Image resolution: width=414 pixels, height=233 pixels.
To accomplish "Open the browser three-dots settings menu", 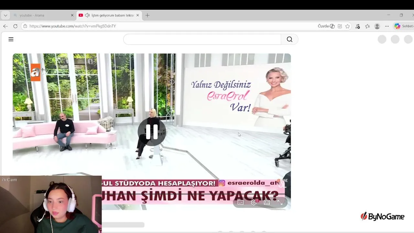I will tap(387, 26).
